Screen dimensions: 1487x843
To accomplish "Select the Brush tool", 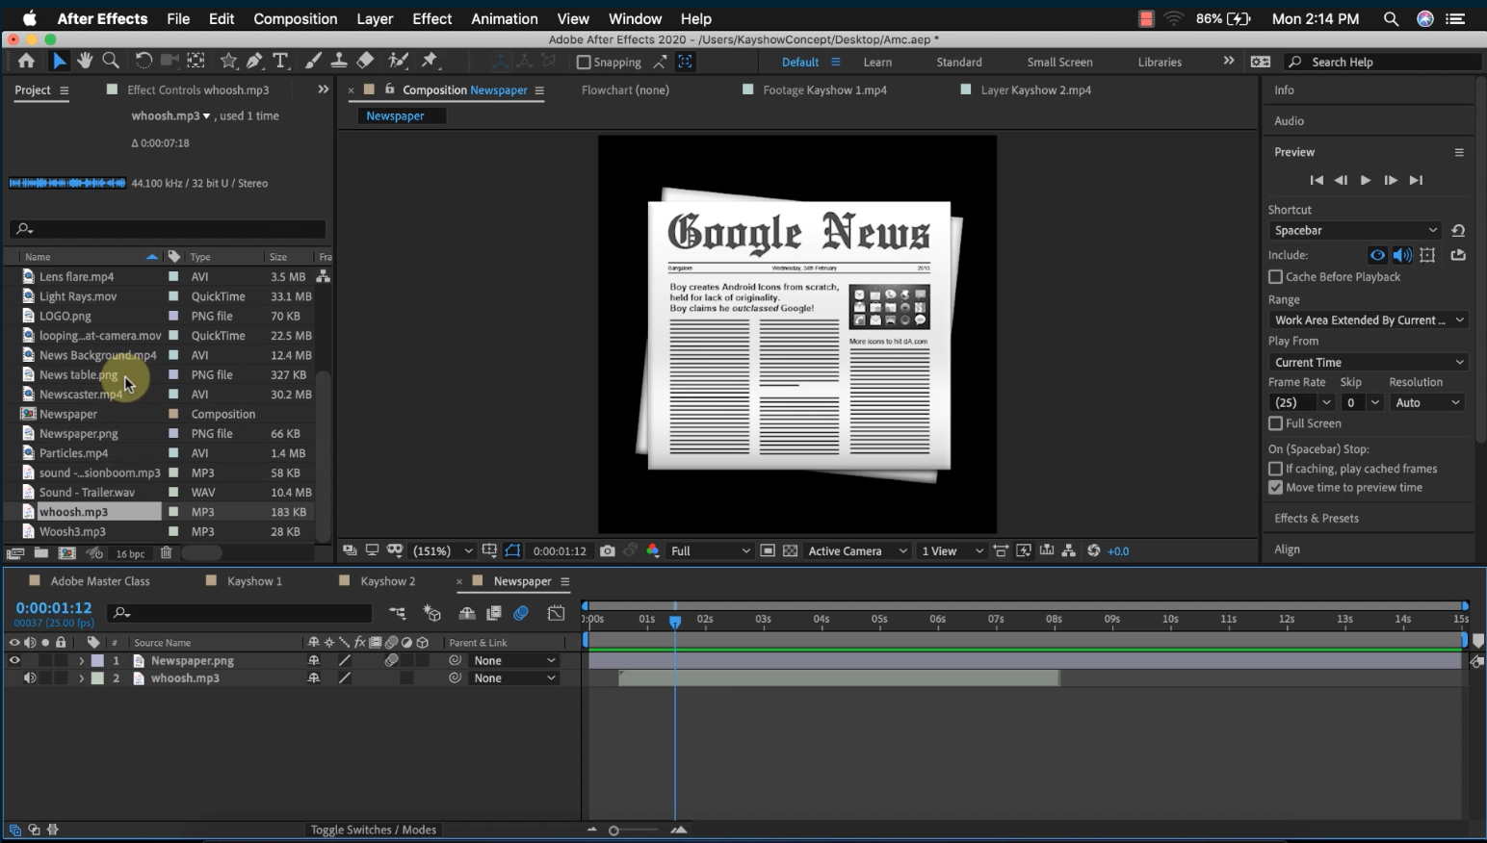I will (x=313, y=61).
